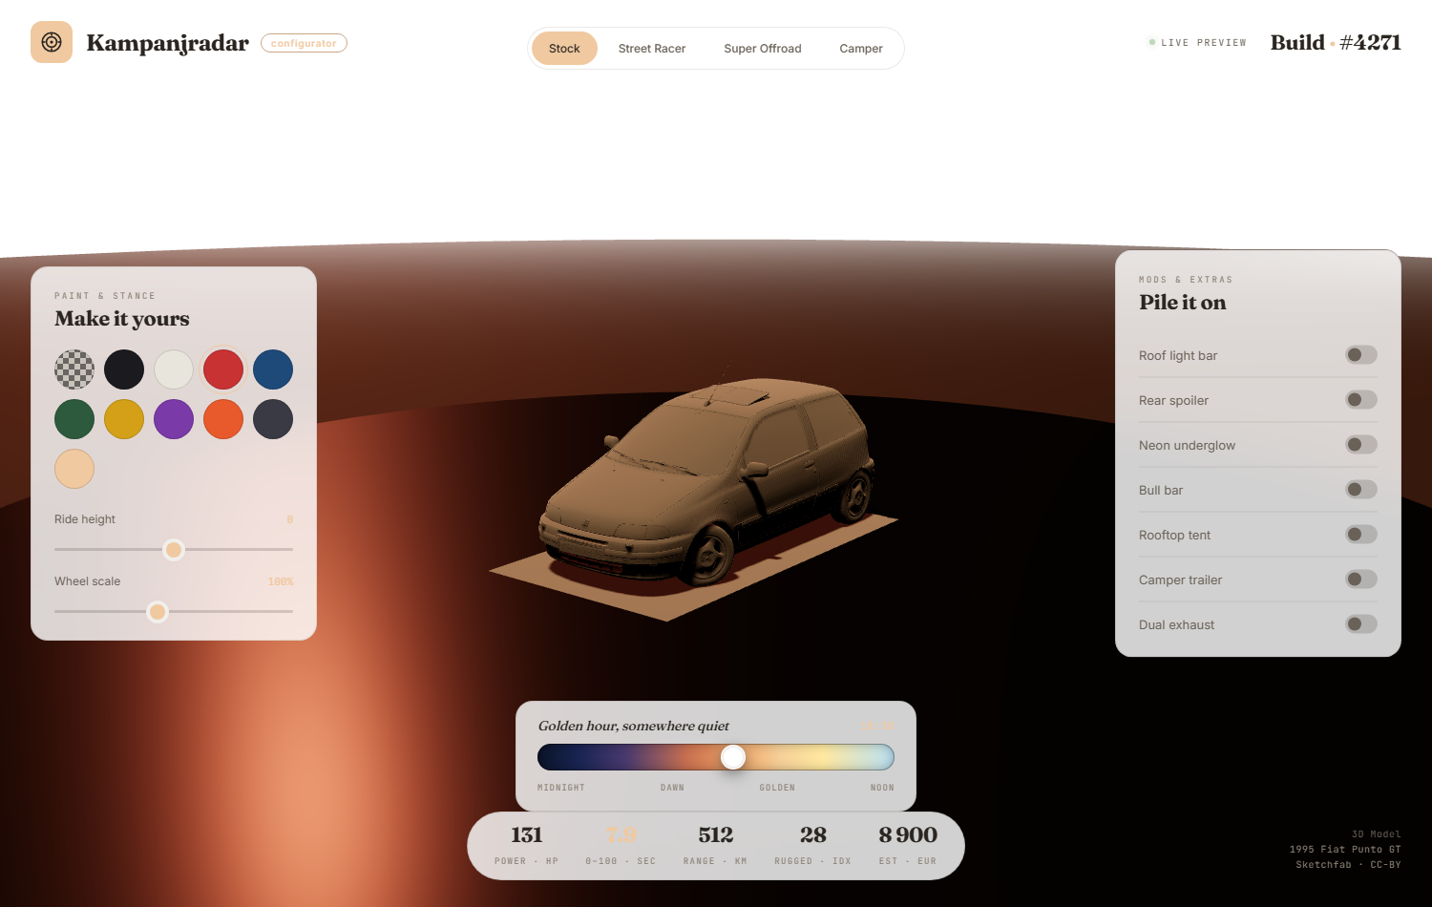Turn on the Rear spoiler switch
The height and width of the screenshot is (907, 1432).
pyautogui.click(x=1361, y=400)
